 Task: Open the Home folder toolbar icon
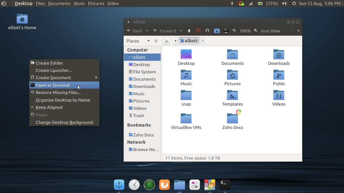point(217,31)
